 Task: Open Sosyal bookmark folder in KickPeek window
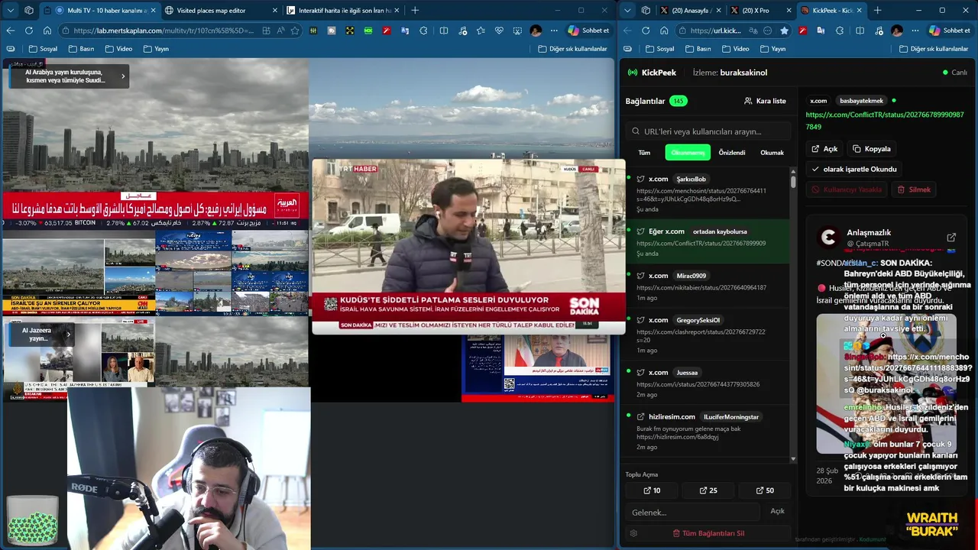pyautogui.click(x=660, y=49)
